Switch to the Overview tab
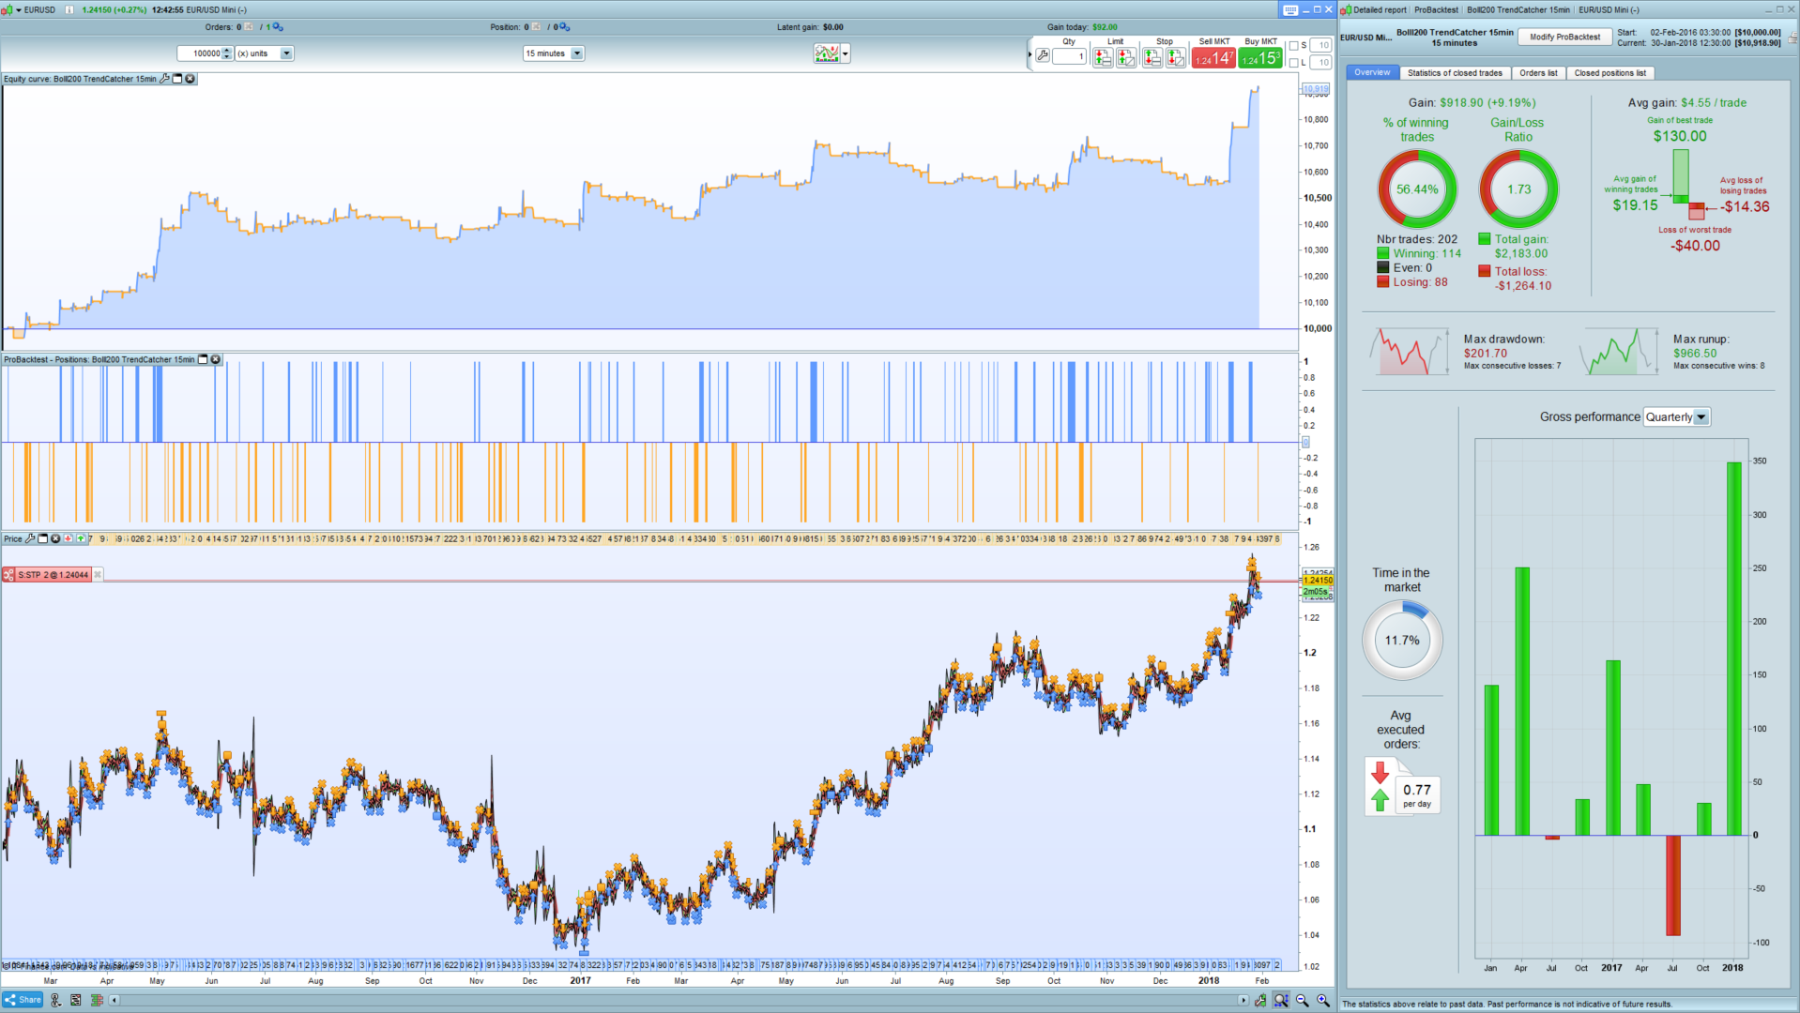The height and width of the screenshot is (1013, 1800). pyautogui.click(x=1372, y=72)
